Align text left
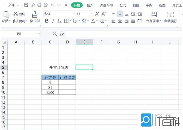The height and width of the screenshot is (130, 183). (113, 21)
